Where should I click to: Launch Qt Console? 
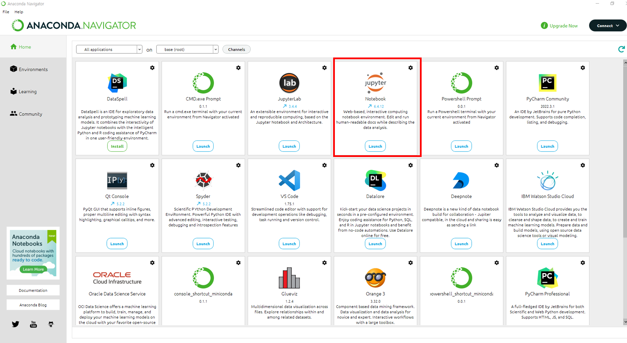[x=117, y=244]
